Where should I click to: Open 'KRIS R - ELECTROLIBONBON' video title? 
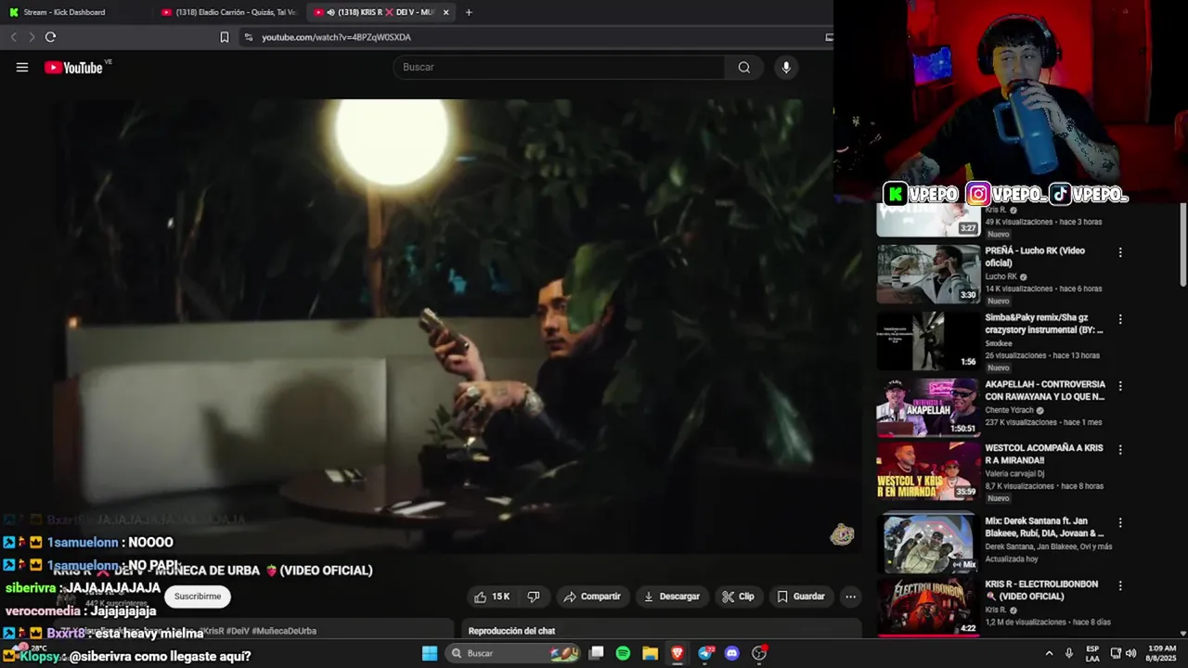tap(1041, 590)
